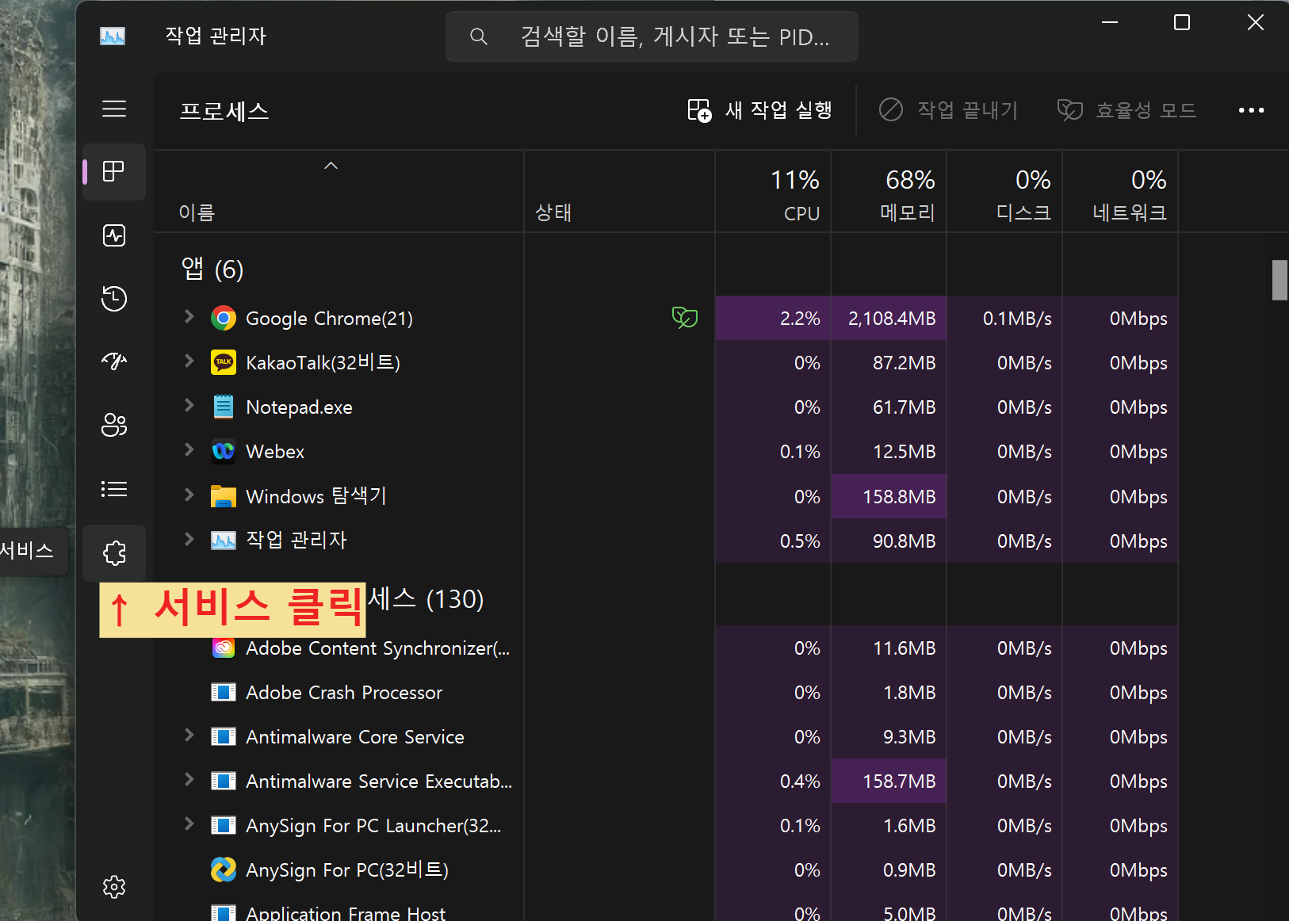Expand AnySign For PC Launcher entry
This screenshot has width=1289, height=921.
click(x=189, y=824)
